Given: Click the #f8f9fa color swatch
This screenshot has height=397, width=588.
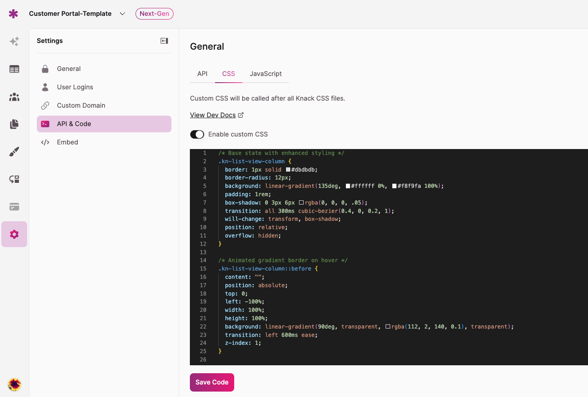Looking at the screenshot, I should pos(394,186).
